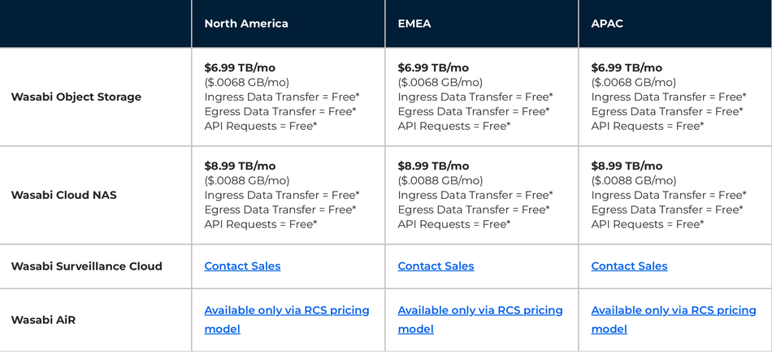Click the APAC column header
772x354 pixels.
click(607, 24)
